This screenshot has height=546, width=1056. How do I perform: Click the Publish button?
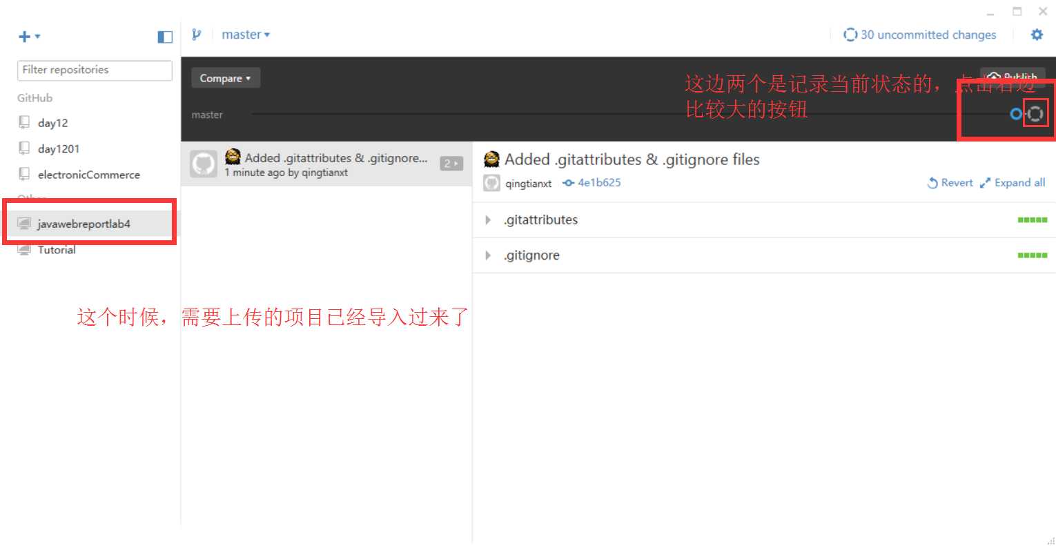[1013, 76]
